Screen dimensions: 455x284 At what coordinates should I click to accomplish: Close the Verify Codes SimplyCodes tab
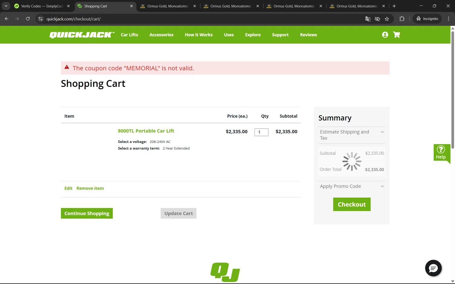tap(68, 6)
